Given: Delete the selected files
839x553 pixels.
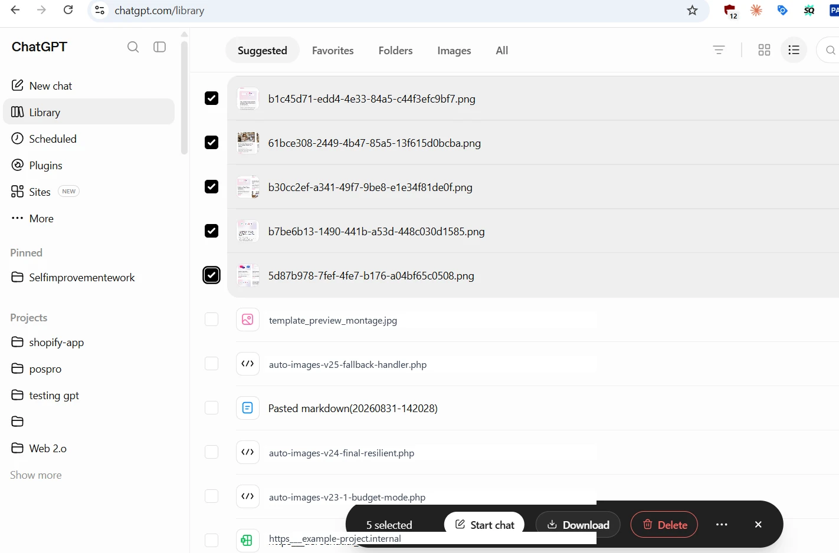Looking at the screenshot, I should pyautogui.click(x=664, y=525).
